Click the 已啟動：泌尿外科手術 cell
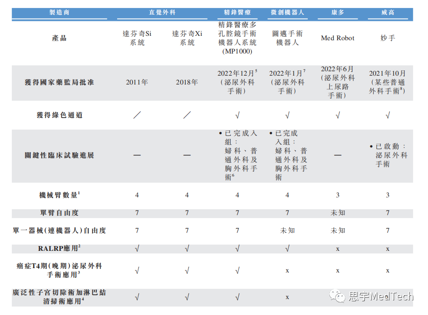 [x=389, y=155]
